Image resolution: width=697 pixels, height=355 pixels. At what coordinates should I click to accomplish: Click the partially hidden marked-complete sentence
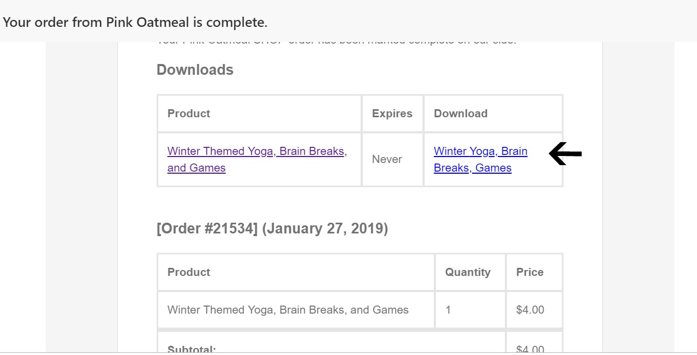[336, 42]
